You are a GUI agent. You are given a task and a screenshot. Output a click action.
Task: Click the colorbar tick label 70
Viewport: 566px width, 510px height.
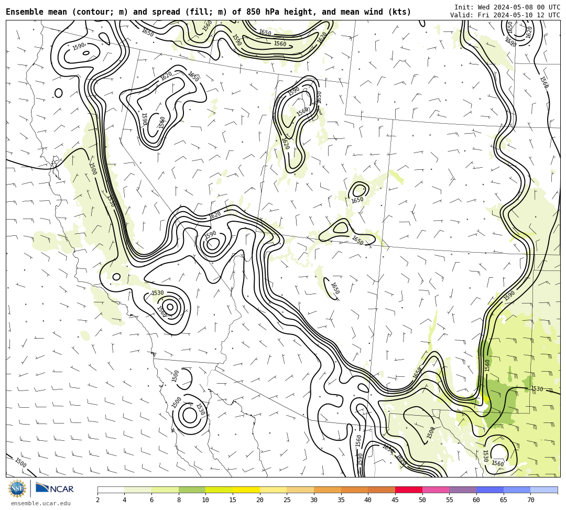point(530,500)
